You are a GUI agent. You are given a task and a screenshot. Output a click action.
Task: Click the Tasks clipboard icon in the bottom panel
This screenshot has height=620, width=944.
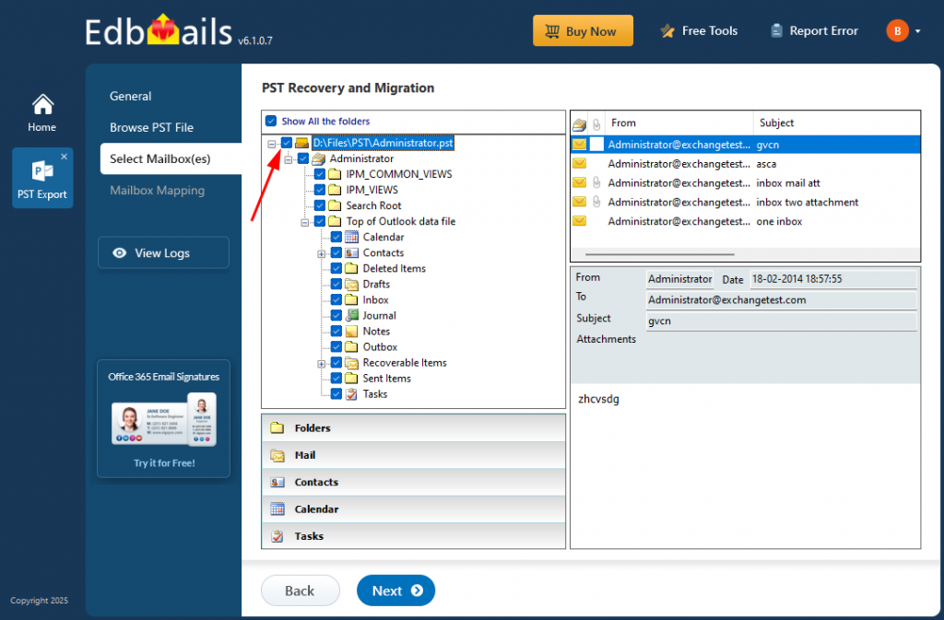click(x=277, y=536)
